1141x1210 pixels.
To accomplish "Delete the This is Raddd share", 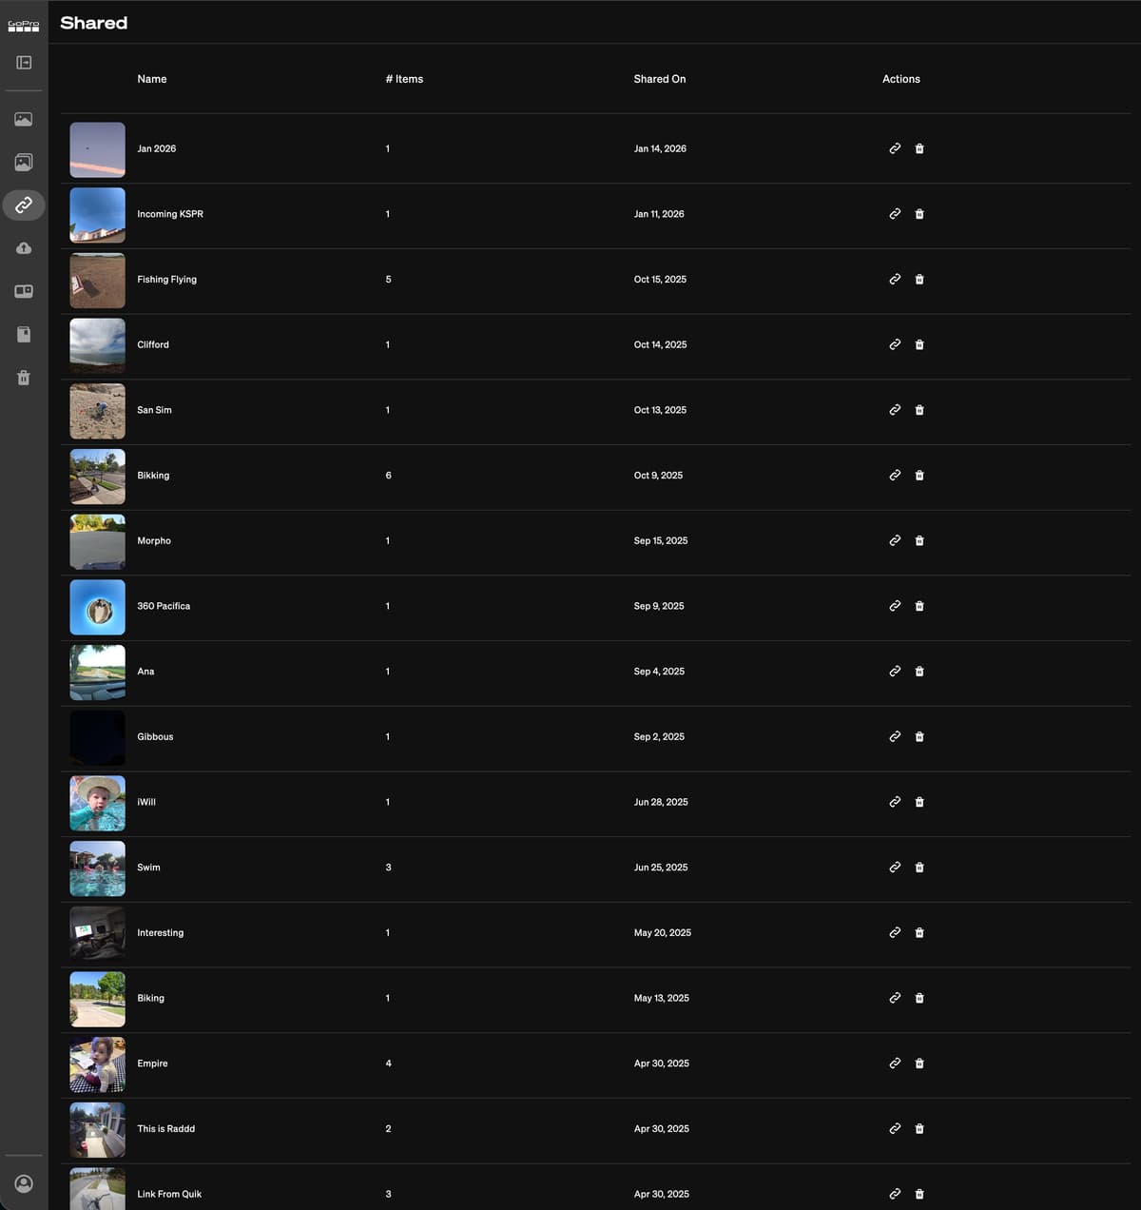I will pyautogui.click(x=919, y=1129).
